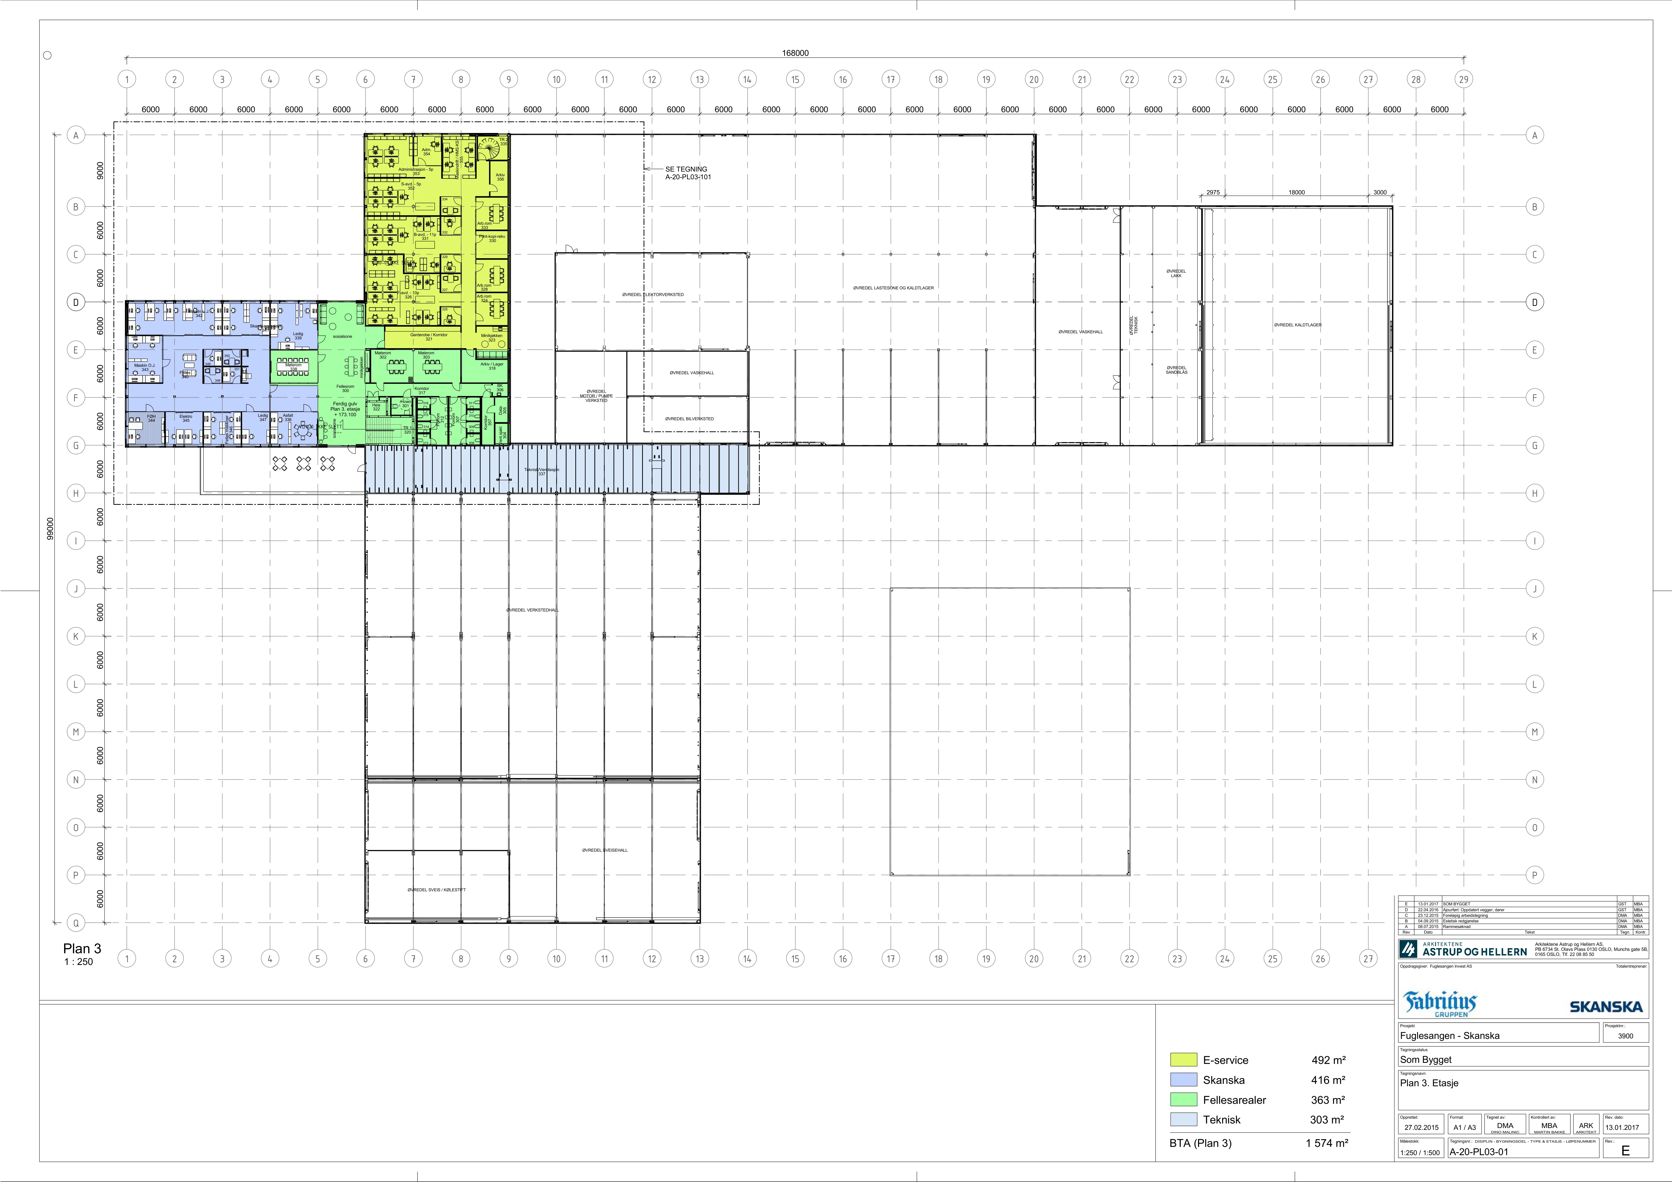Click the scale value 1:250 / 1:500
The width and height of the screenshot is (1672, 1182).
1420,1153
